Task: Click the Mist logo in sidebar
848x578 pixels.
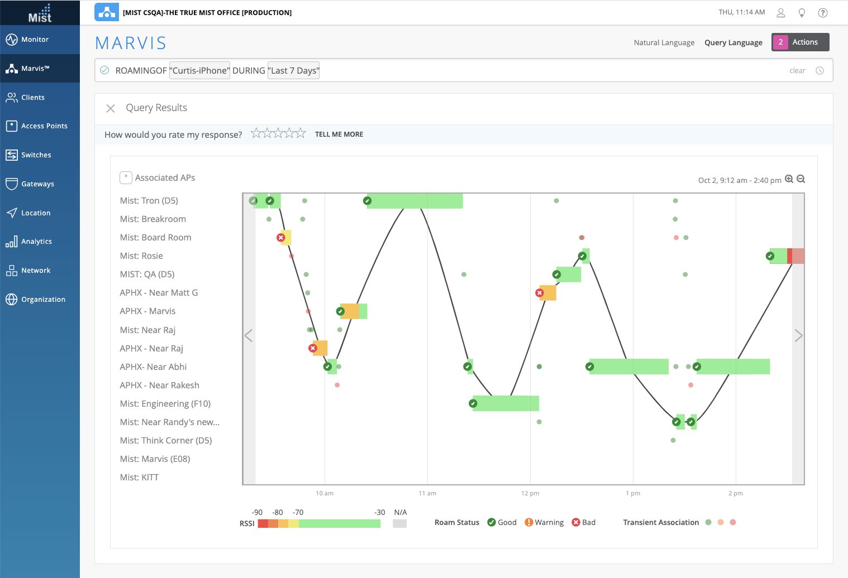Action: point(40,13)
